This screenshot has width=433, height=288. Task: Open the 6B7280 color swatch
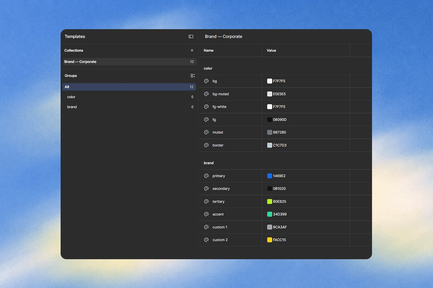pos(270,132)
